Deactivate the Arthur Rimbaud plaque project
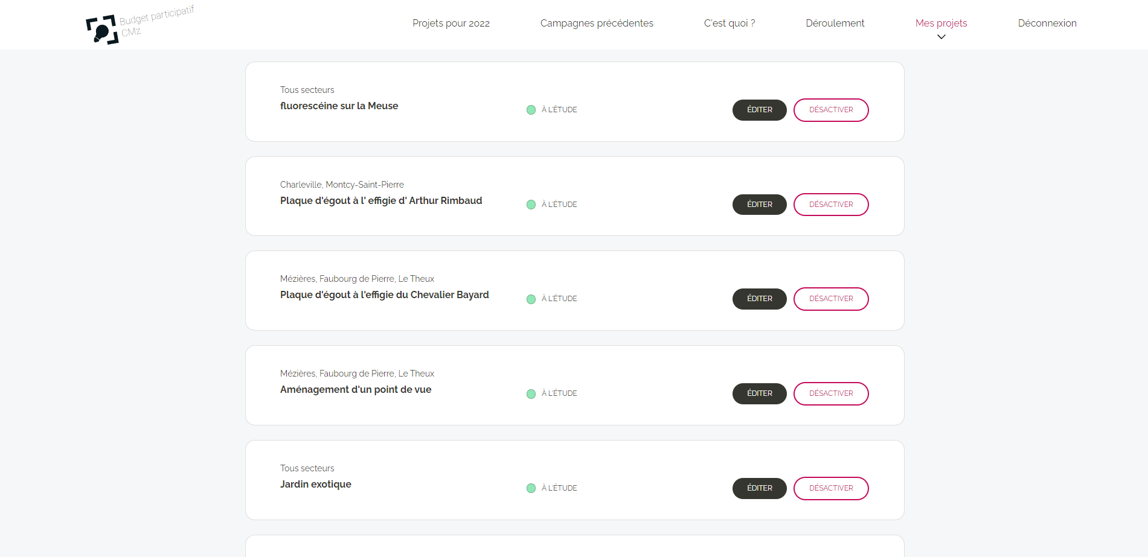1148x557 pixels. click(830, 205)
